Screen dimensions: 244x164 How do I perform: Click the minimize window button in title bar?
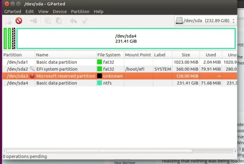pyautogui.click(x=12, y=3)
